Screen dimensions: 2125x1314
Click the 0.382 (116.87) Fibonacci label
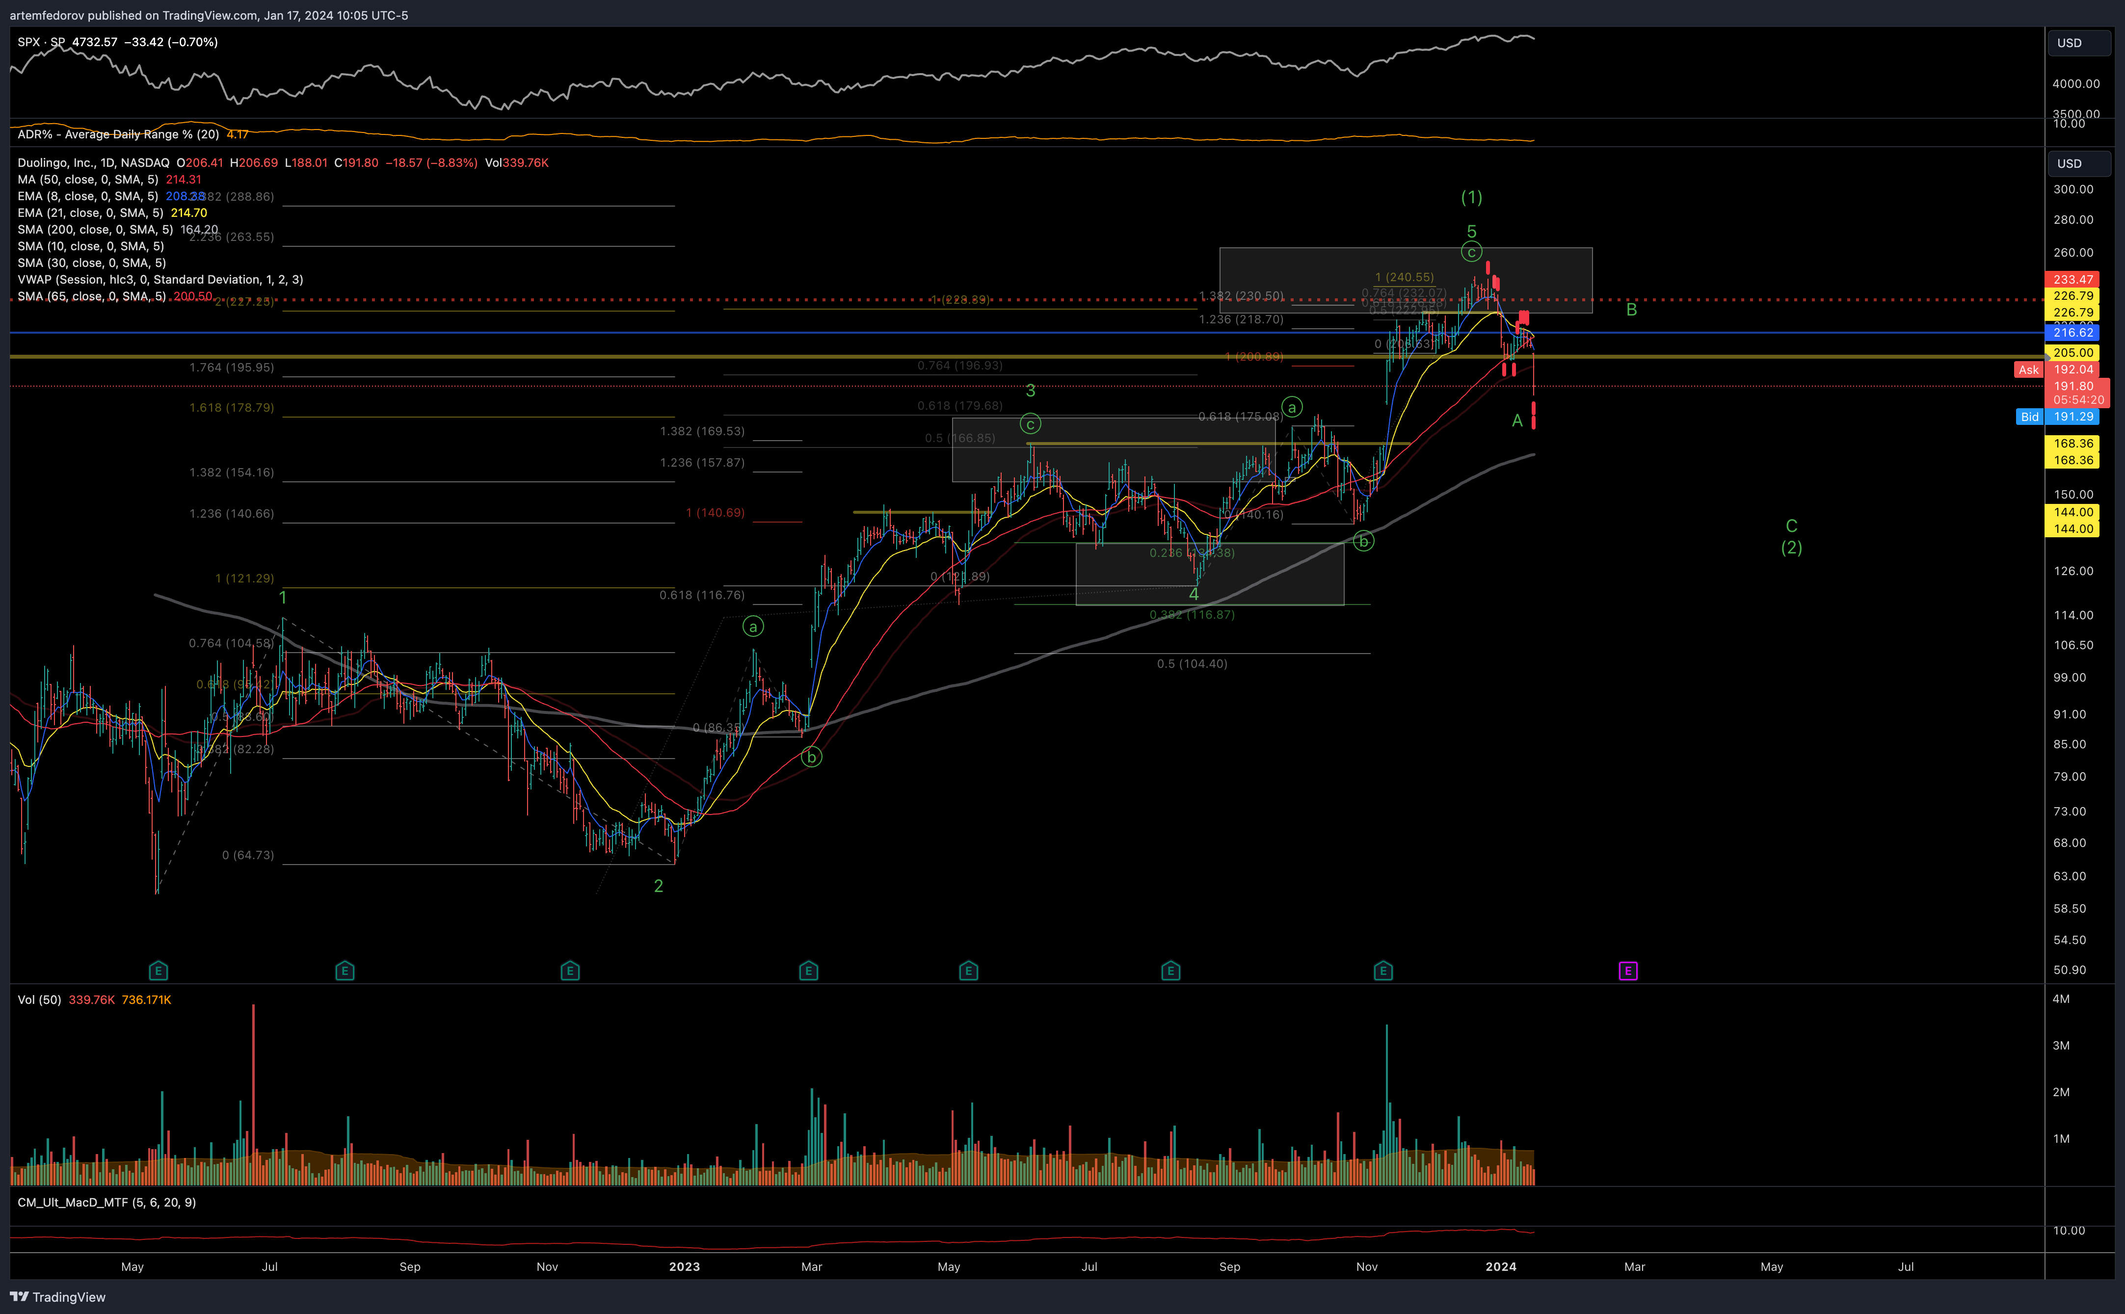click(x=1192, y=614)
